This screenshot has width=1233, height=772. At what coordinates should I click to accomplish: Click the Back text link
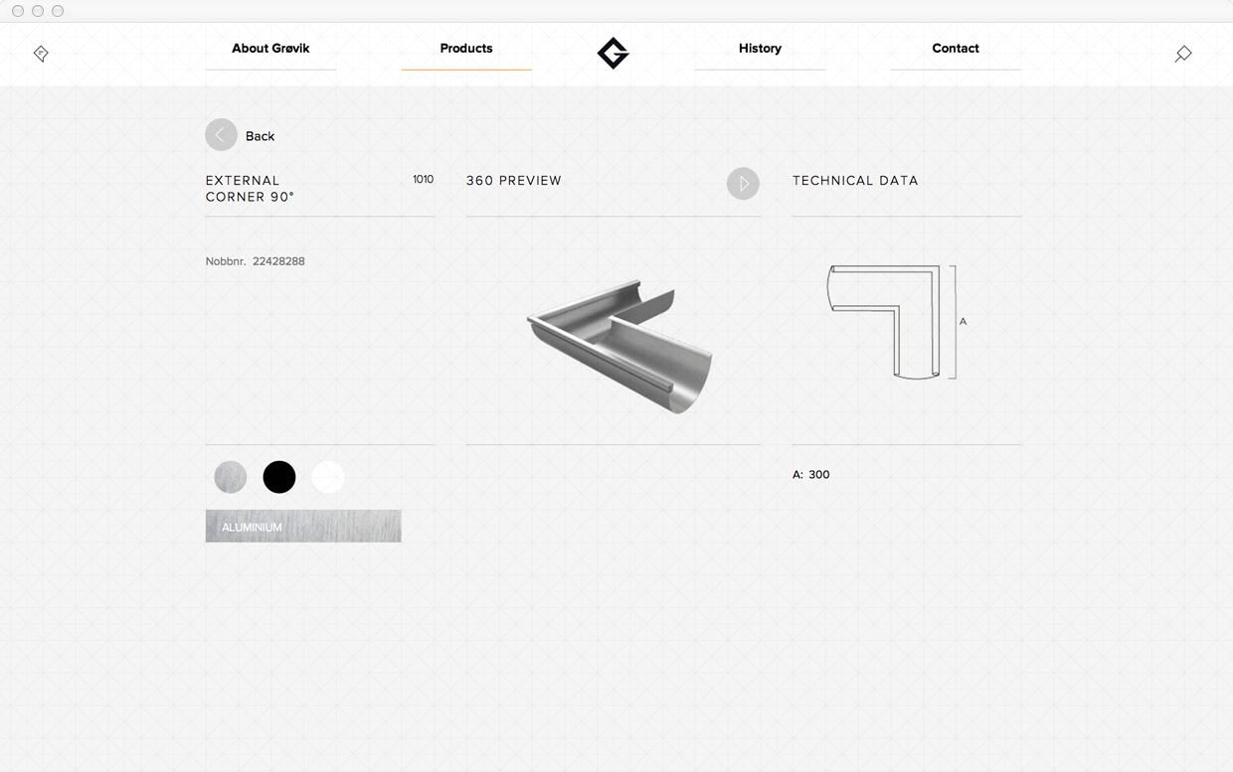(260, 136)
